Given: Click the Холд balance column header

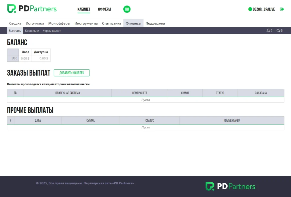Looking at the screenshot, I should click(x=26, y=52).
